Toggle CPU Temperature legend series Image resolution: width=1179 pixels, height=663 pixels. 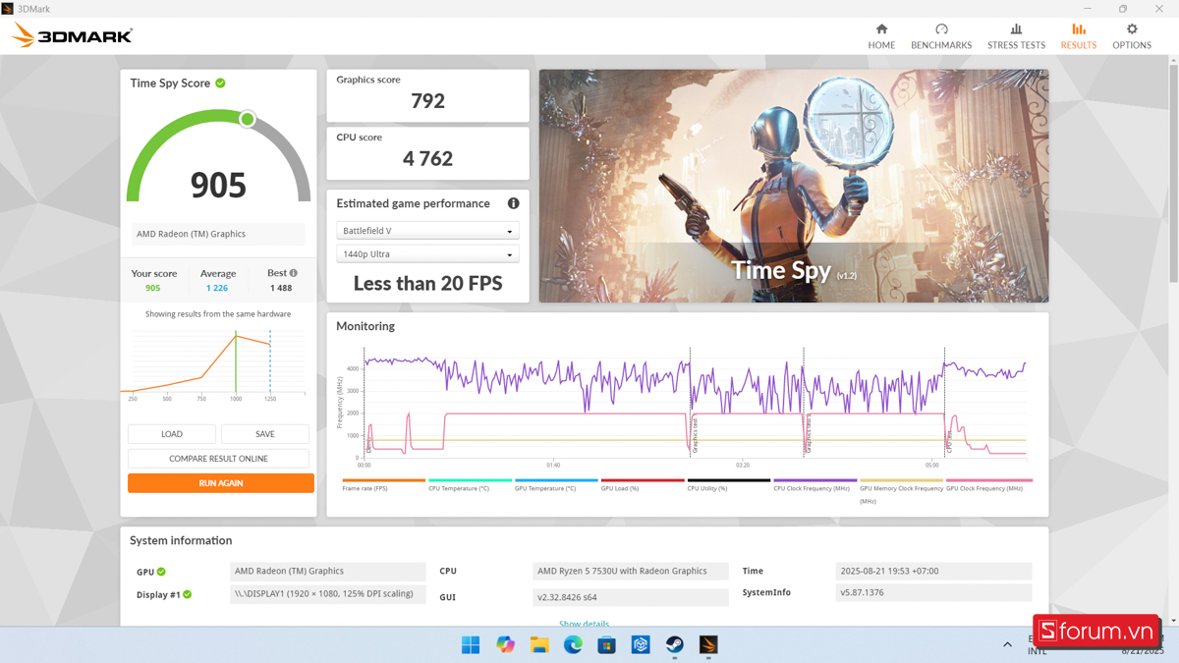[470, 485]
